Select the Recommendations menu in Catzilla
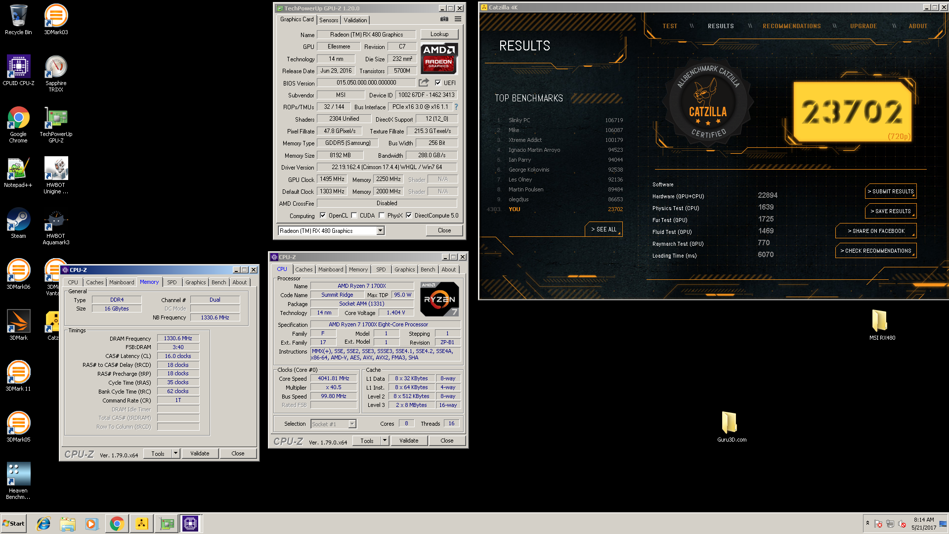The image size is (949, 534). click(x=791, y=26)
